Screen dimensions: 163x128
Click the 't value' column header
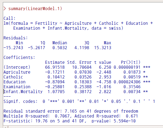click(x=102, y=62)
